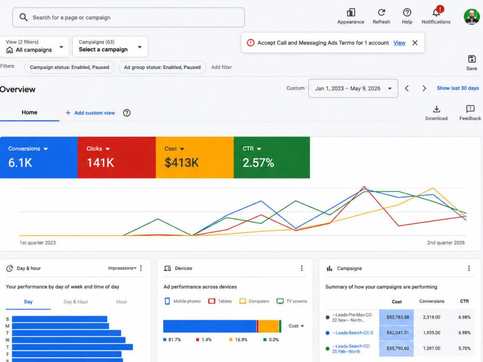Click Show last 30 days link
This screenshot has width=483, height=362.
[x=458, y=88]
